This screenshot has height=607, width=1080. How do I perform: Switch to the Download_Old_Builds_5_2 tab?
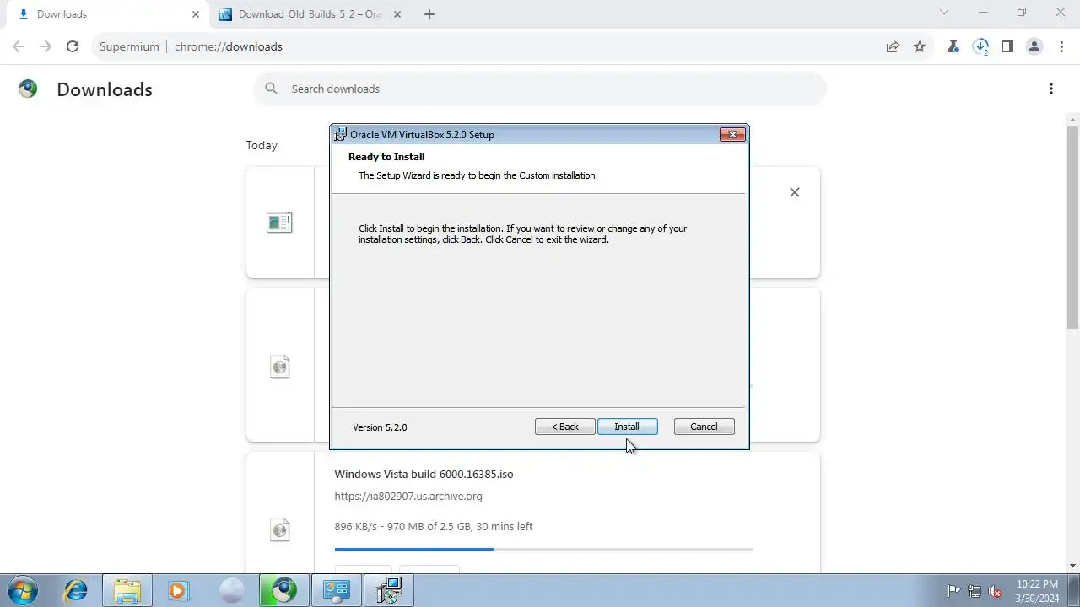tap(310, 14)
